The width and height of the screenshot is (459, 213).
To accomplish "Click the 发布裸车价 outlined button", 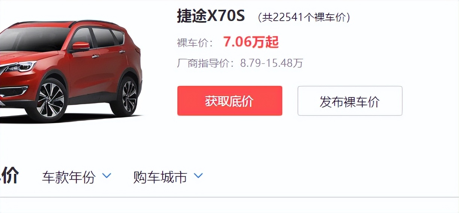I will (350, 101).
